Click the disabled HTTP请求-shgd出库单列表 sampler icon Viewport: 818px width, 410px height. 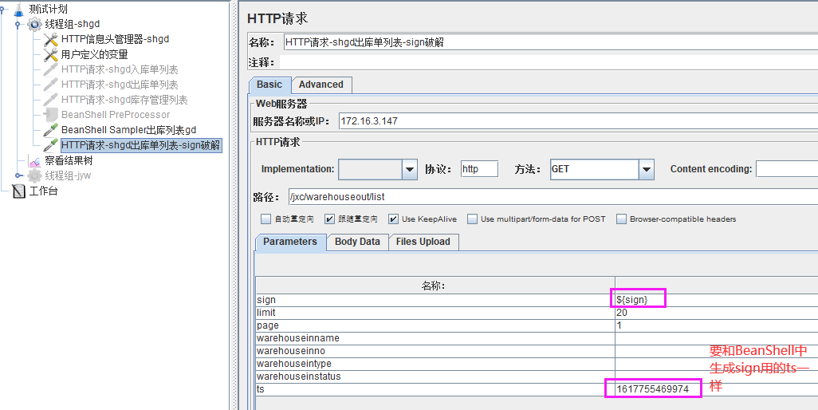point(50,85)
